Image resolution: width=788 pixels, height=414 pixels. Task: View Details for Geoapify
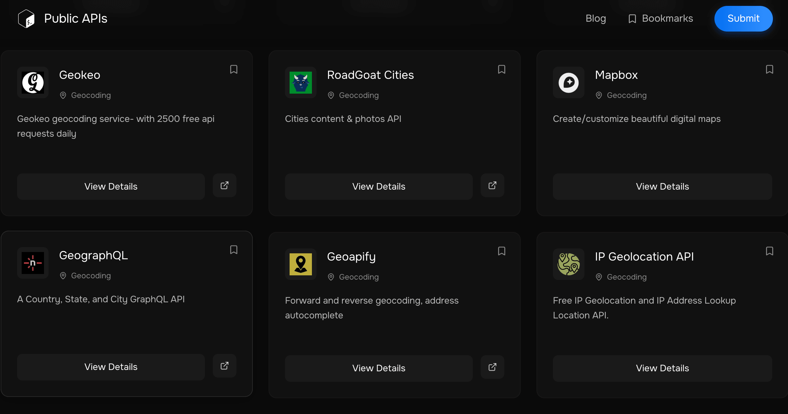[x=379, y=368]
